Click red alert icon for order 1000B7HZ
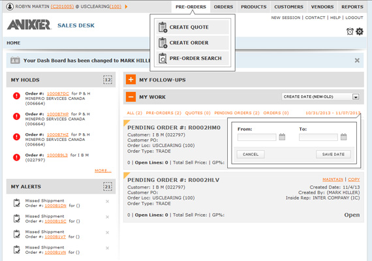The width and height of the screenshot is (372, 261). [x=16, y=137]
